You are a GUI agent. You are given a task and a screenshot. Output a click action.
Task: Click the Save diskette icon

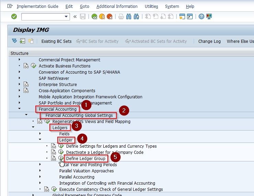pos(83,16)
